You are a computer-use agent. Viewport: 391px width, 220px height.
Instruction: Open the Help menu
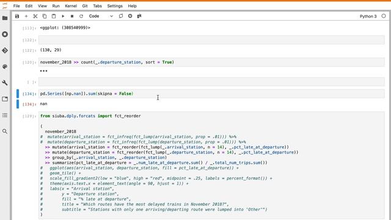click(132, 6)
